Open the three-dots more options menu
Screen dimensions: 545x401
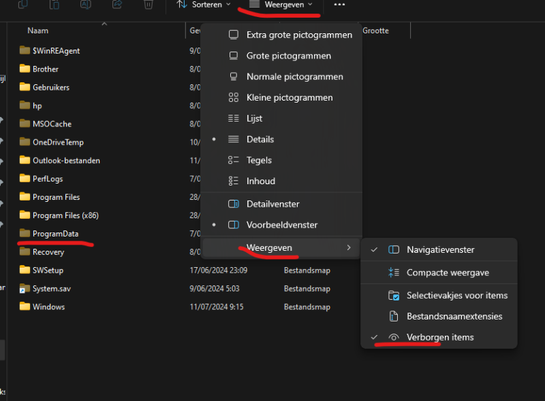pyautogui.click(x=339, y=5)
